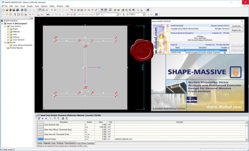Viewport: 249px width, 151px height.
Task: Click the last settings icon in table toolbar
Action: tap(67, 118)
